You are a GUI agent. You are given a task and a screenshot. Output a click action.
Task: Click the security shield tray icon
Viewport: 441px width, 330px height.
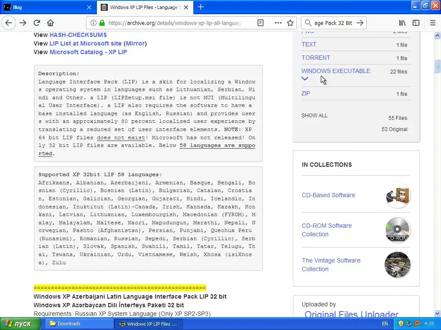[401, 324]
